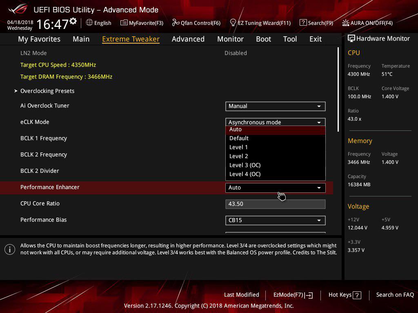Choose Level 3 (OC) option
The height and width of the screenshot is (313, 418).
coord(276,165)
